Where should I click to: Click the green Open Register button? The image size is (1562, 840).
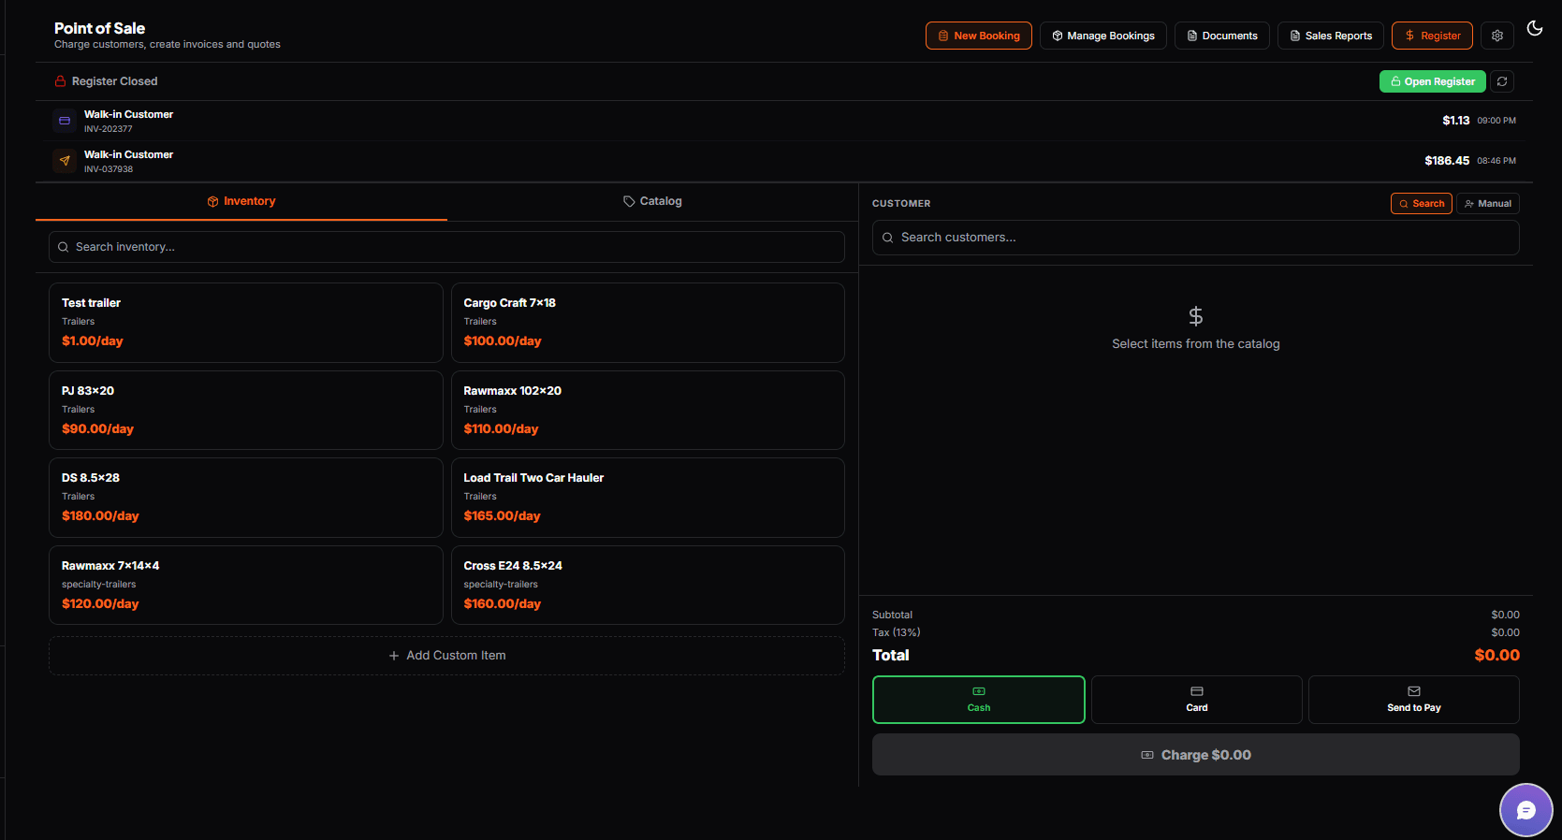pos(1432,81)
